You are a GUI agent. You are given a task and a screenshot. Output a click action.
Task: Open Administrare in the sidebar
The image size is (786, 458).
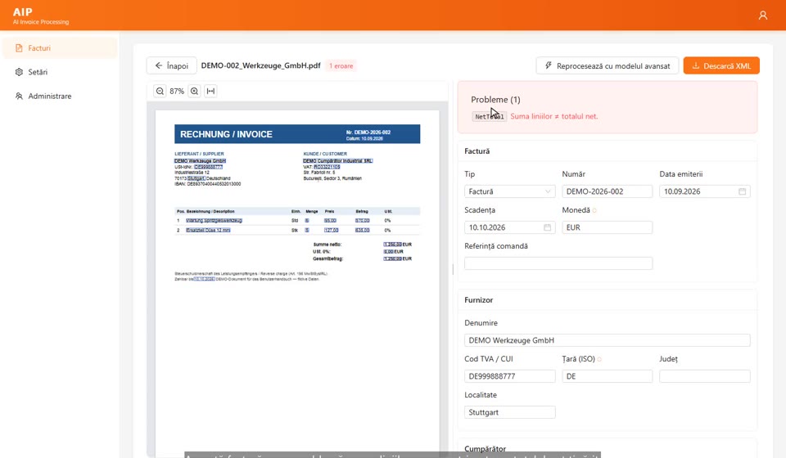60,97
